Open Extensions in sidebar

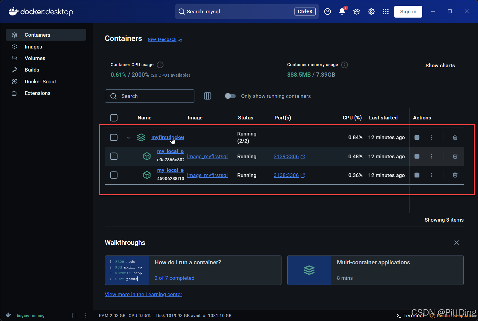pyautogui.click(x=46, y=93)
